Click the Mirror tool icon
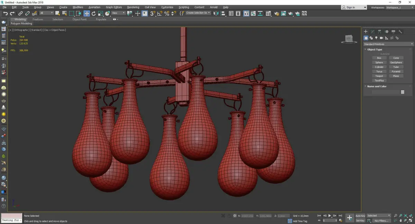Screen dimensions: 415x224 click(x=216, y=13)
